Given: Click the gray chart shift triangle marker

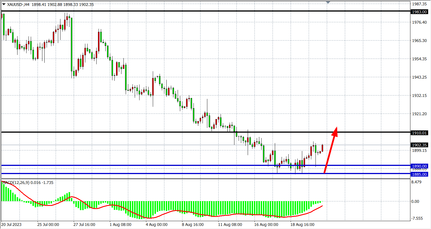Looking at the screenshot, I should click(x=328, y=3).
